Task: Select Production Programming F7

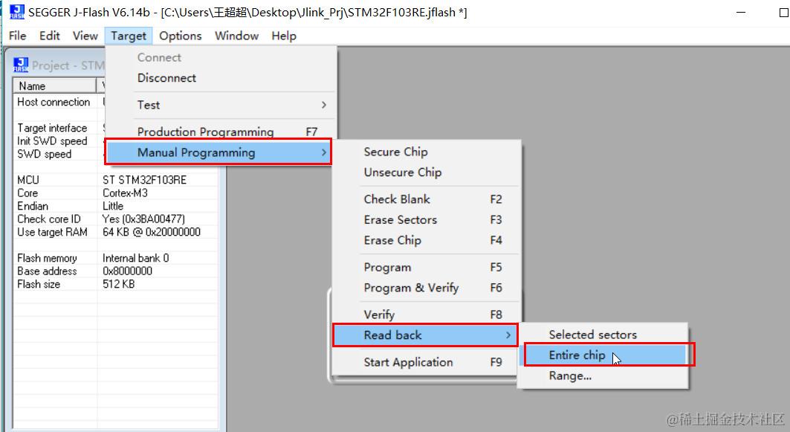Action: (220, 132)
